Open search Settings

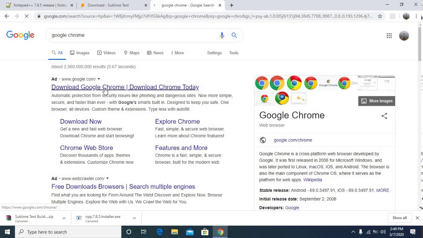pyautogui.click(x=214, y=53)
